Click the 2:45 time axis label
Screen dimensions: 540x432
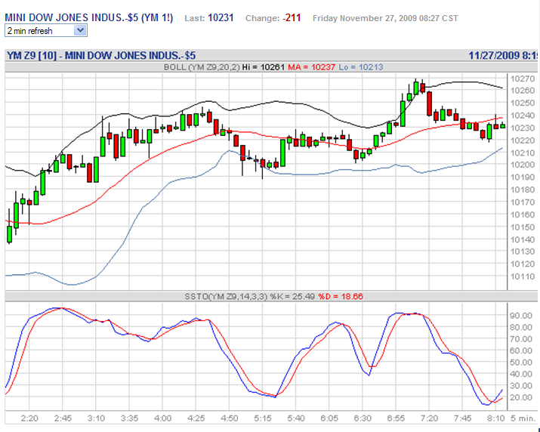pos(63,418)
